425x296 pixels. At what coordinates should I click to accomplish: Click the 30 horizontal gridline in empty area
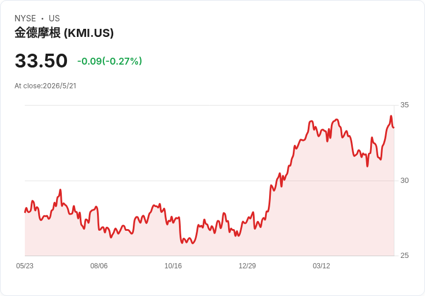pyautogui.click(x=136, y=181)
